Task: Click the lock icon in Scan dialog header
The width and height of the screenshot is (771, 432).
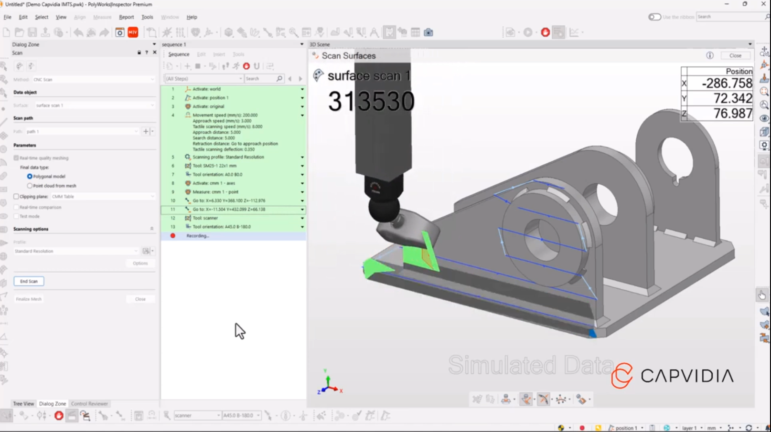Action: [139, 53]
